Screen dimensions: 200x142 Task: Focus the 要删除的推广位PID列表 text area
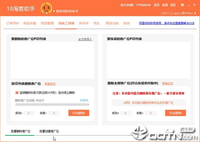pos(52,60)
